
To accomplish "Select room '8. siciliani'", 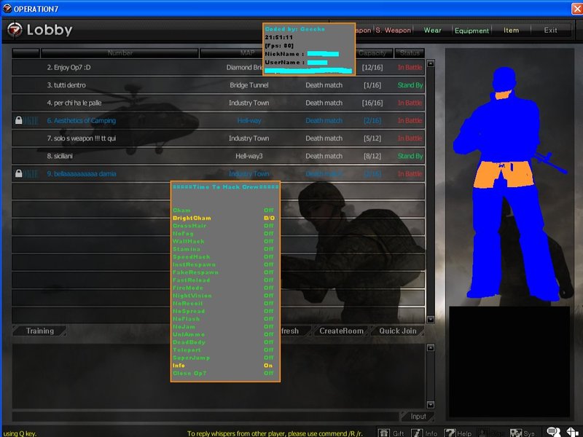I will [x=218, y=156].
